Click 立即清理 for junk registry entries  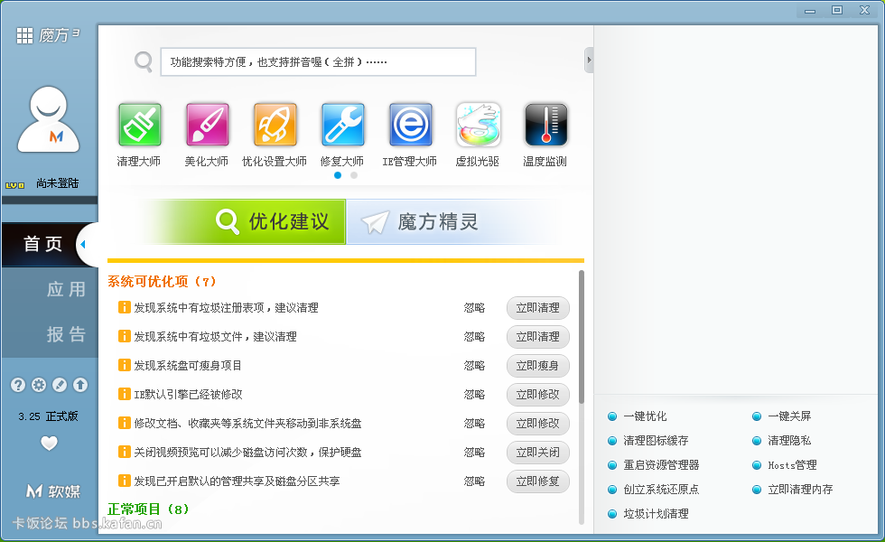tap(538, 308)
